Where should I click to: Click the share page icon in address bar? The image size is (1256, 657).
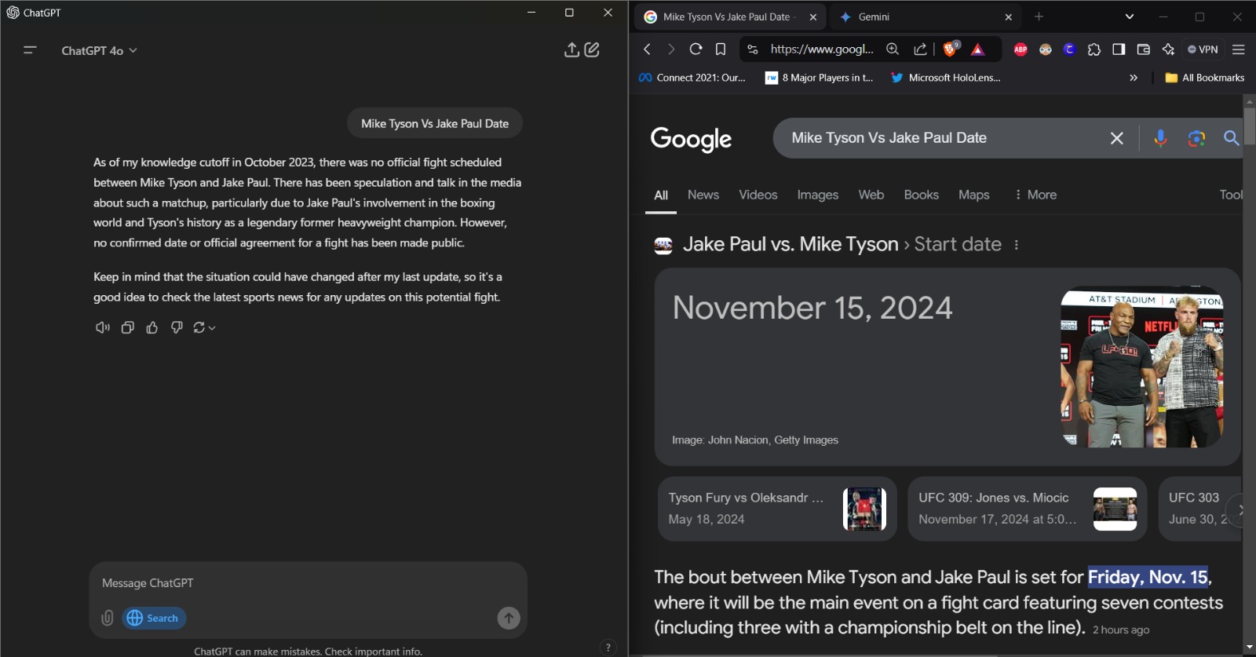[x=920, y=49]
